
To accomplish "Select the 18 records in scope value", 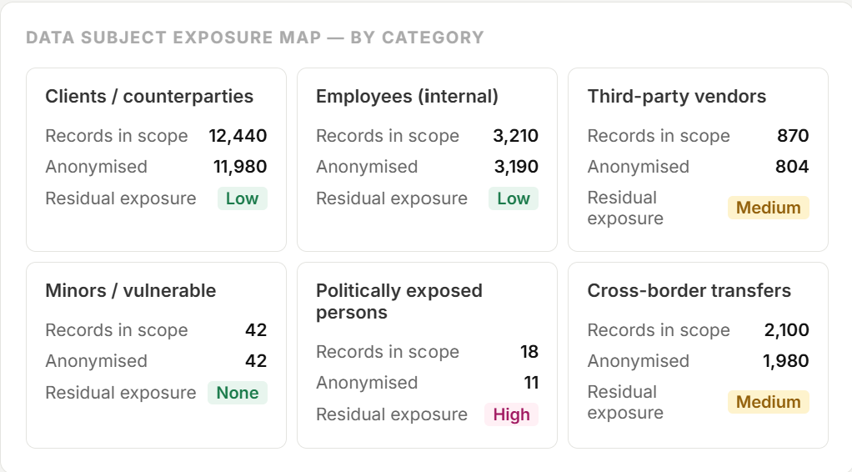I will click(x=529, y=351).
